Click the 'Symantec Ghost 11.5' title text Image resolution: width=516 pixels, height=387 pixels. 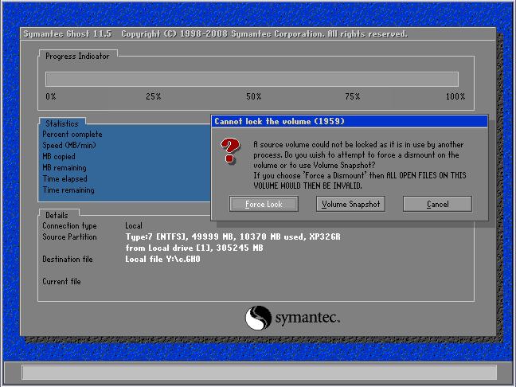click(x=68, y=34)
